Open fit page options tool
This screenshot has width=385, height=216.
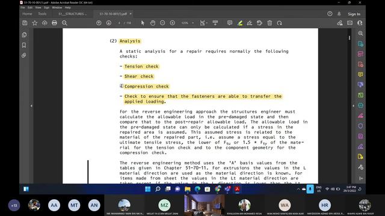click(203, 23)
